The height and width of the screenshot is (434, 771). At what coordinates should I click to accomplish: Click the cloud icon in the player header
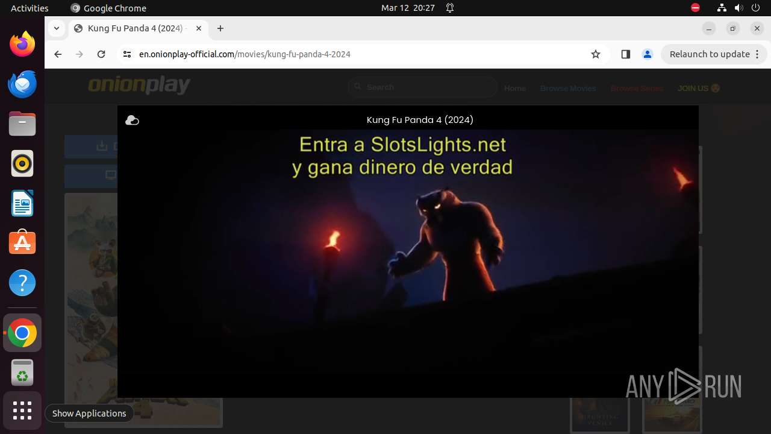pyautogui.click(x=132, y=121)
